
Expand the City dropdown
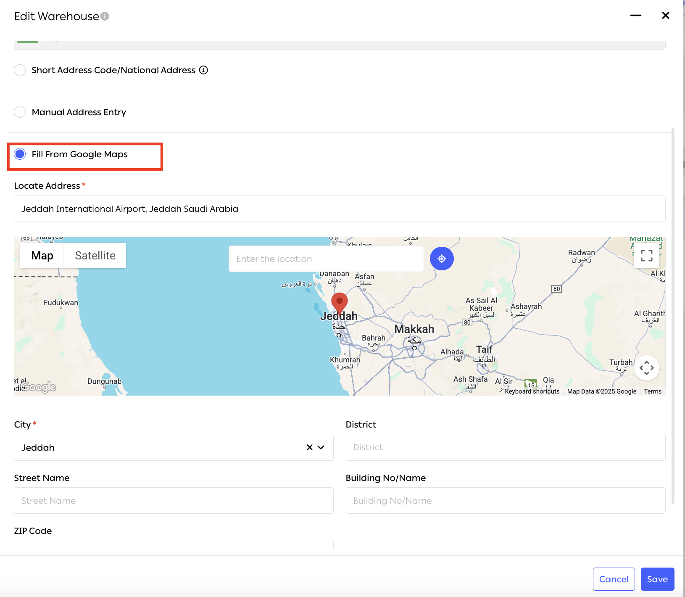[321, 447]
